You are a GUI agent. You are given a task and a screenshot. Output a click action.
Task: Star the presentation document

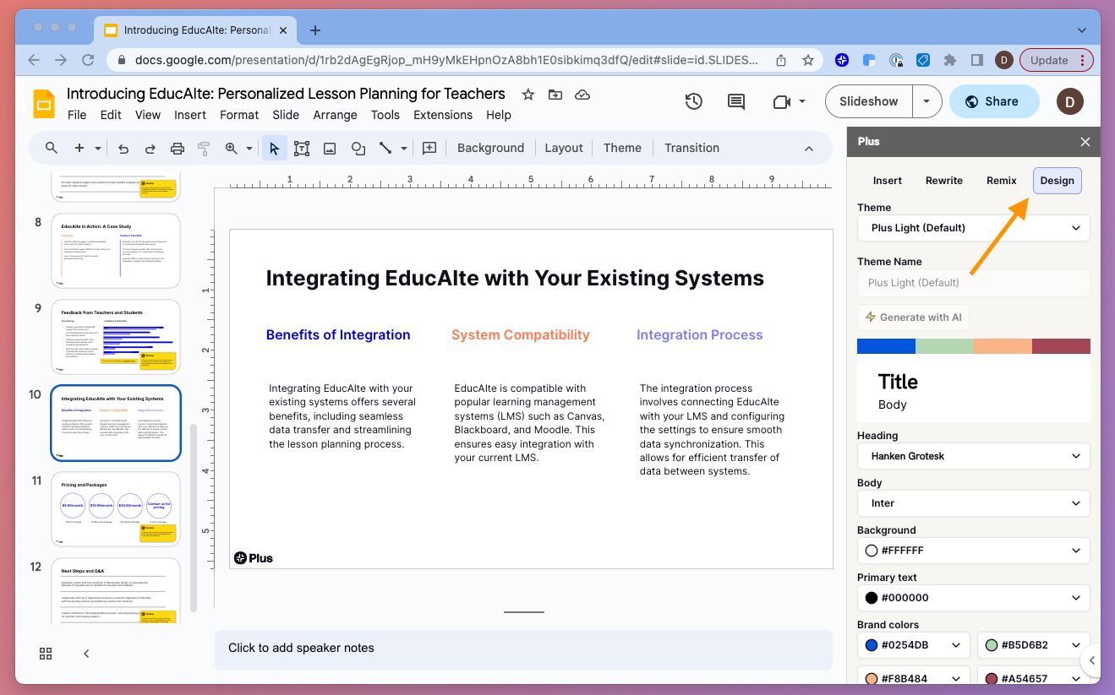528,94
